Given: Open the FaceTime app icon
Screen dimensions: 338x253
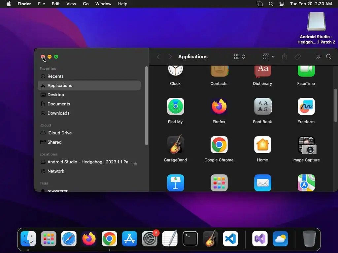Looking at the screenshot, I should coord(306,71).
